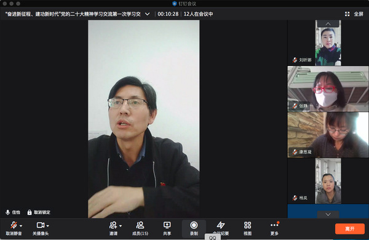The image size is (369, 240).
Task: Show next participants with down chevron
Action: pyautogui.click(x=328, y=214)
